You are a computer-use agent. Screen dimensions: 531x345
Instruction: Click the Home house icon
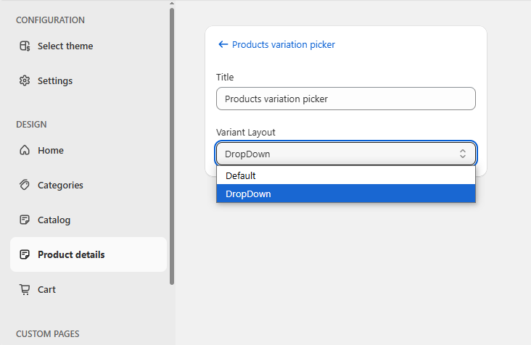tap(25, 150)
